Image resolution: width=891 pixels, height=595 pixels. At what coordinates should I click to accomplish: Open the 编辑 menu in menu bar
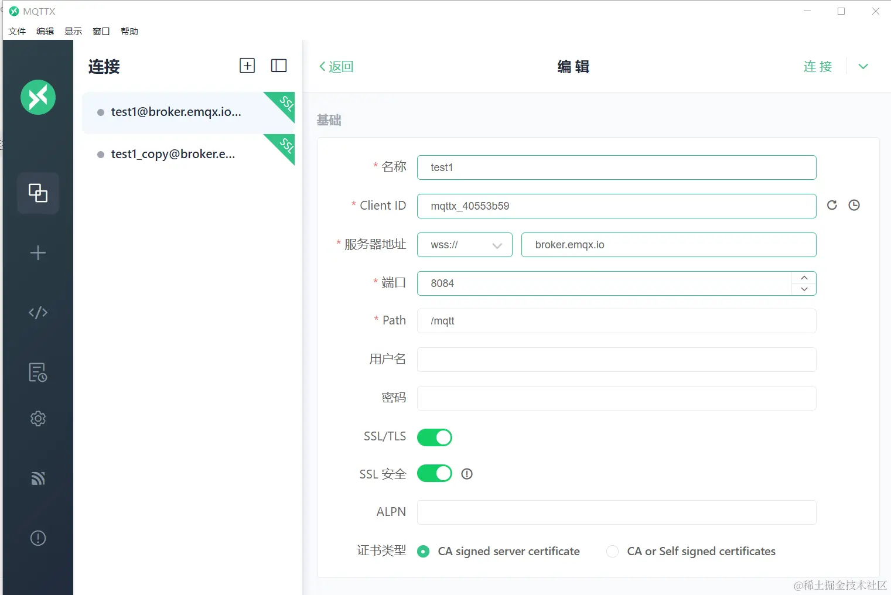click(x=45, y=31)
